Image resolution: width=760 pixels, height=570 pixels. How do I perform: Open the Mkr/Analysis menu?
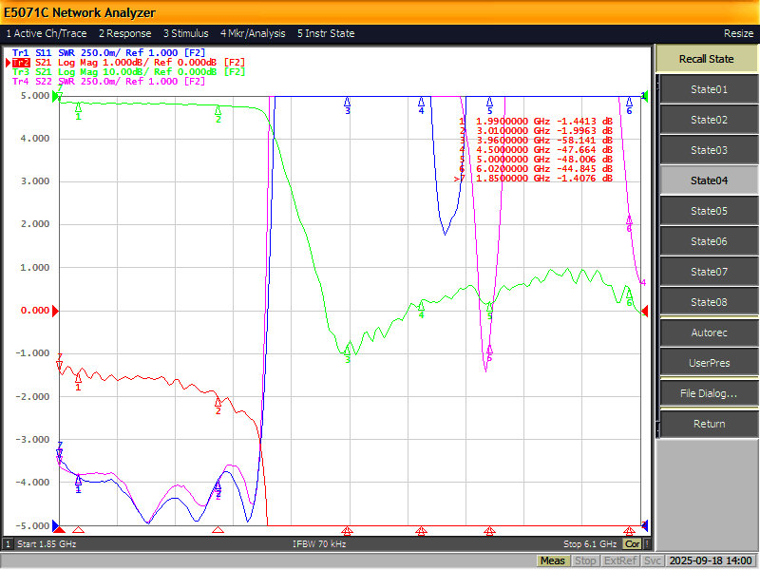coord(253,33)
